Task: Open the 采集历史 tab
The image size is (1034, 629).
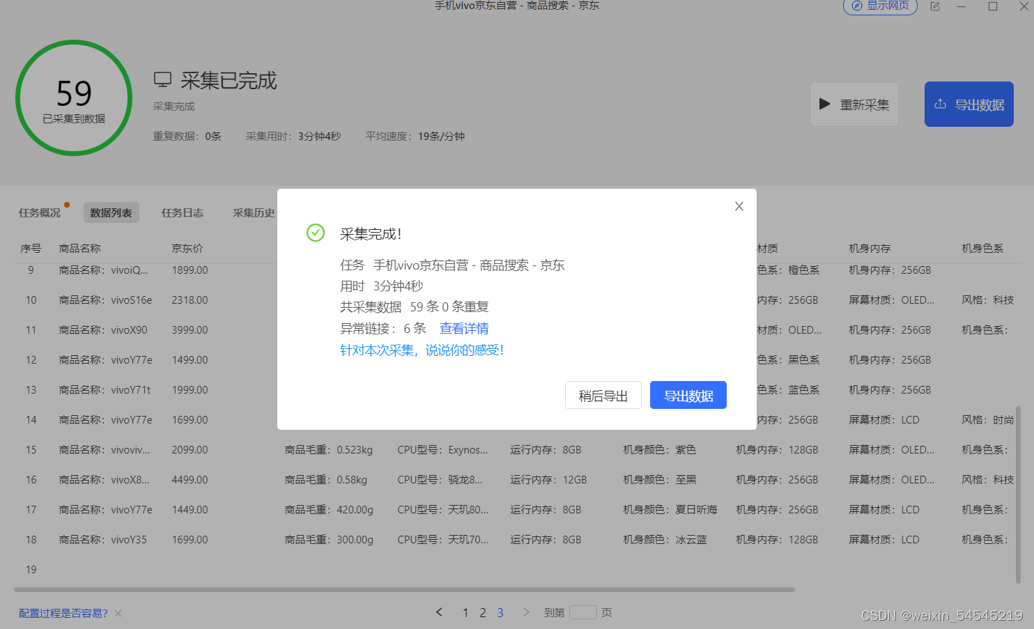Action: pyautogui.click(x=254, y=212)
